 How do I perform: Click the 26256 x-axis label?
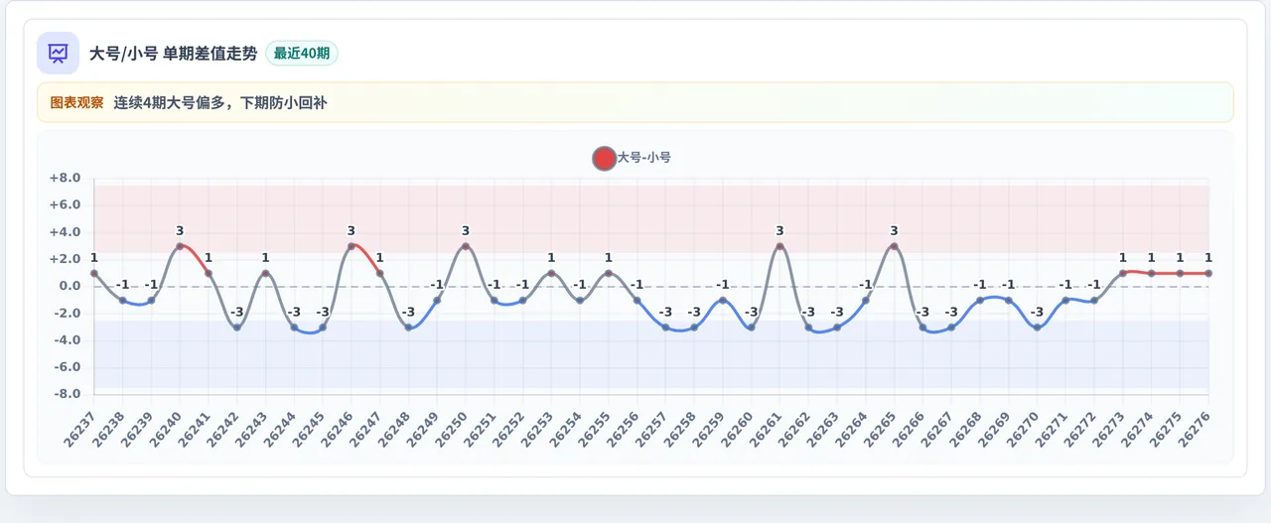click(x=624, y=431)
